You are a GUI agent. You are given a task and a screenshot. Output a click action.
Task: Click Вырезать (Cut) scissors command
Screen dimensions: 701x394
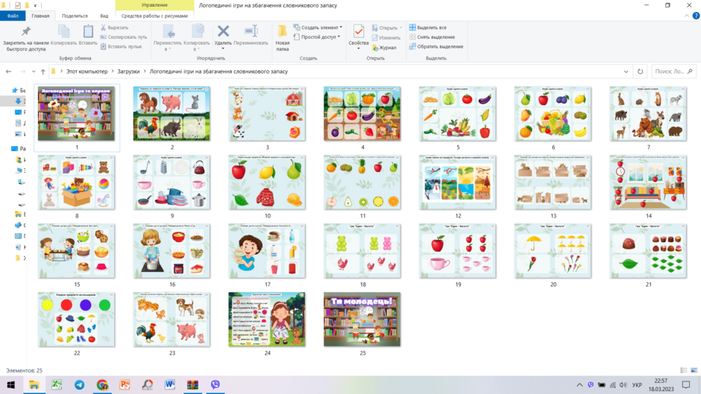(114, 28)
